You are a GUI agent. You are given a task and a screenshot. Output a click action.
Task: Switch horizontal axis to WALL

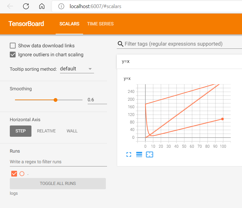point(72,131)
